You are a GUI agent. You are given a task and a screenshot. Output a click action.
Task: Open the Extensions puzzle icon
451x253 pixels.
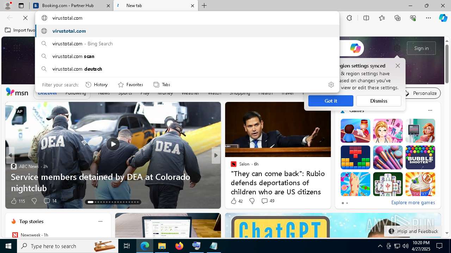pos(349,18)
